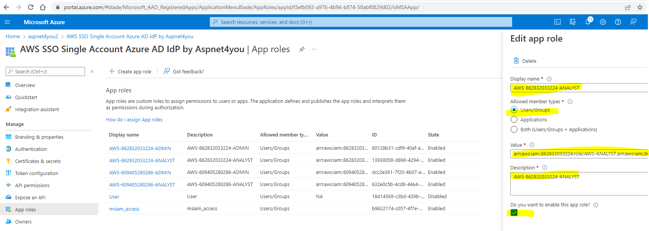The width and height of the screenshot is (649, 231).
Task: Click the State column header
Action: (434, 135)
